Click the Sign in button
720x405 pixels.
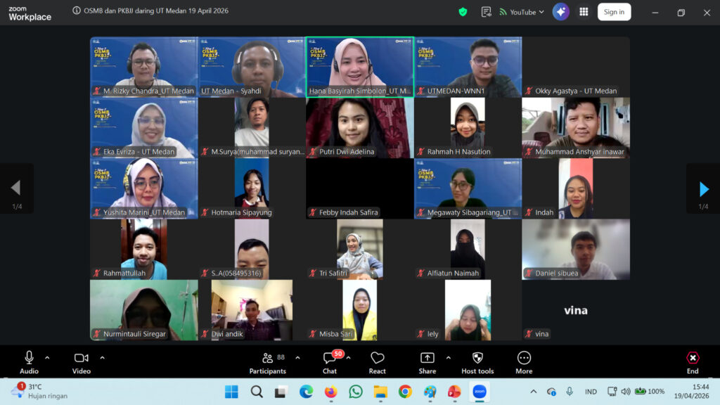[614, 11]
